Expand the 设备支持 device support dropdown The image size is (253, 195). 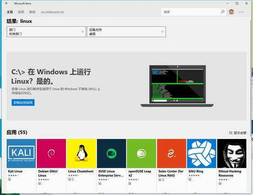[x=126, y=32]
